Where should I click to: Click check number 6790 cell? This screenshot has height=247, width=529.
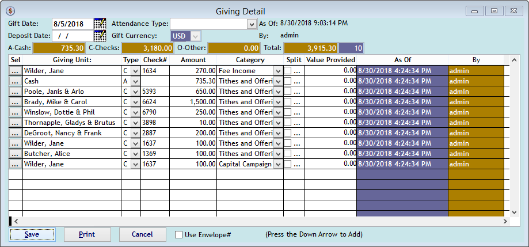155,112
